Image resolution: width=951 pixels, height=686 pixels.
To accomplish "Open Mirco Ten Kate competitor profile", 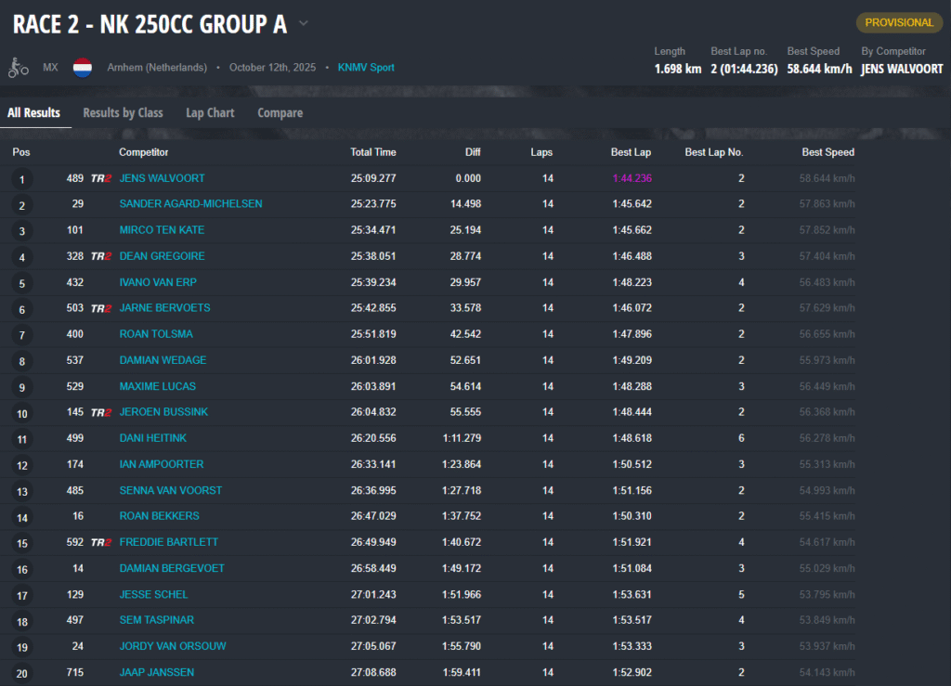I will [162, 230].
